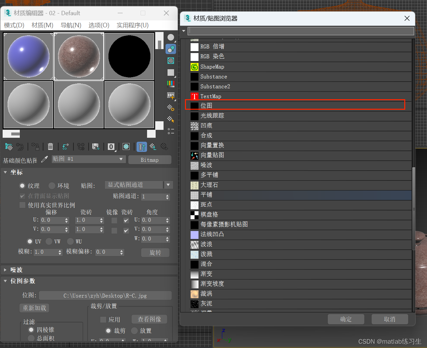This screenshot has height=348, width=427.
Task: Click 取消 in map browser
Action: [x=390, y=319]
